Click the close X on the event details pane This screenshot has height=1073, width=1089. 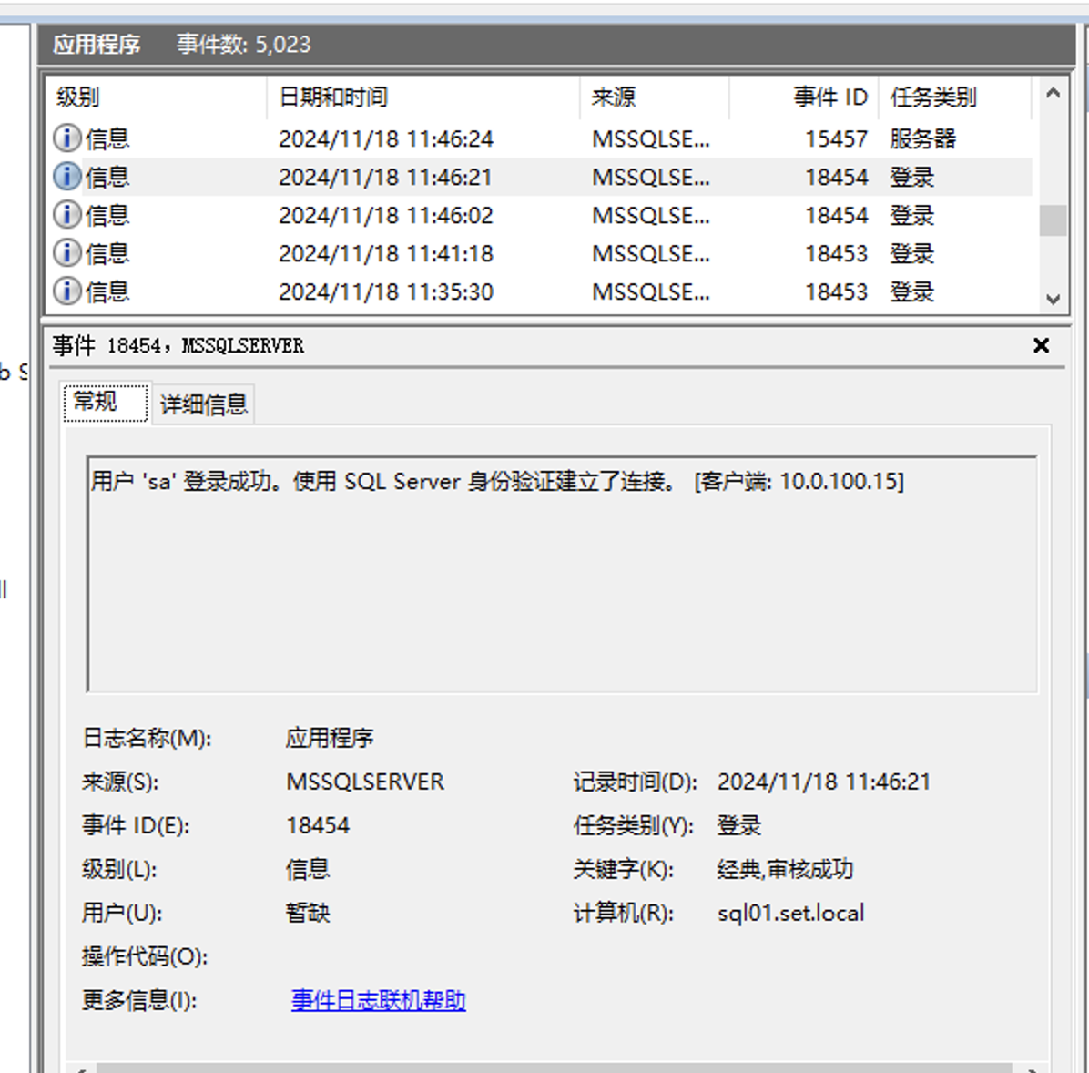pyautogui.click(x=1041, y=345)
